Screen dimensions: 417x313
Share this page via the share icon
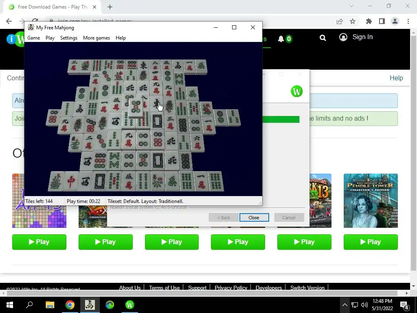pyautogui.click(x=340, y=21)
